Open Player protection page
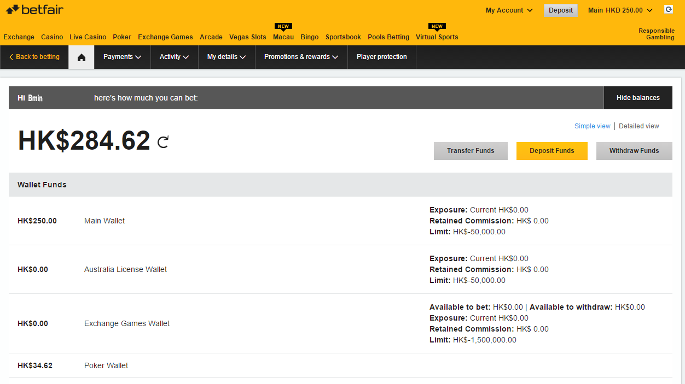The width and height of the screenshot is (685, 384). [x=382, y=57]
